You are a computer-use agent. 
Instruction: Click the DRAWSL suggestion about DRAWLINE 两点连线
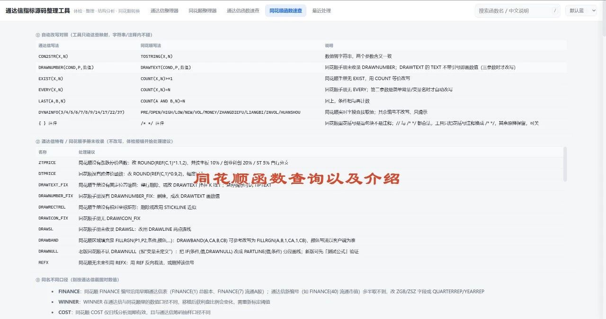[135, 229]
